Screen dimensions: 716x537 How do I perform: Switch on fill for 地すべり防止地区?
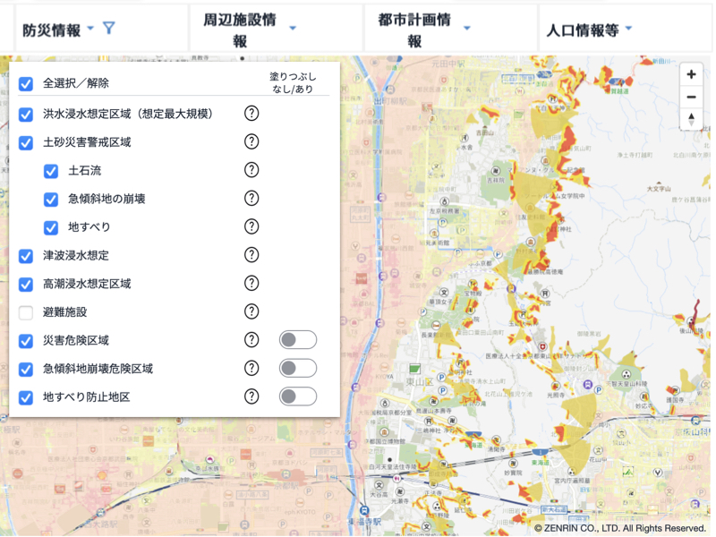(297, 396)
